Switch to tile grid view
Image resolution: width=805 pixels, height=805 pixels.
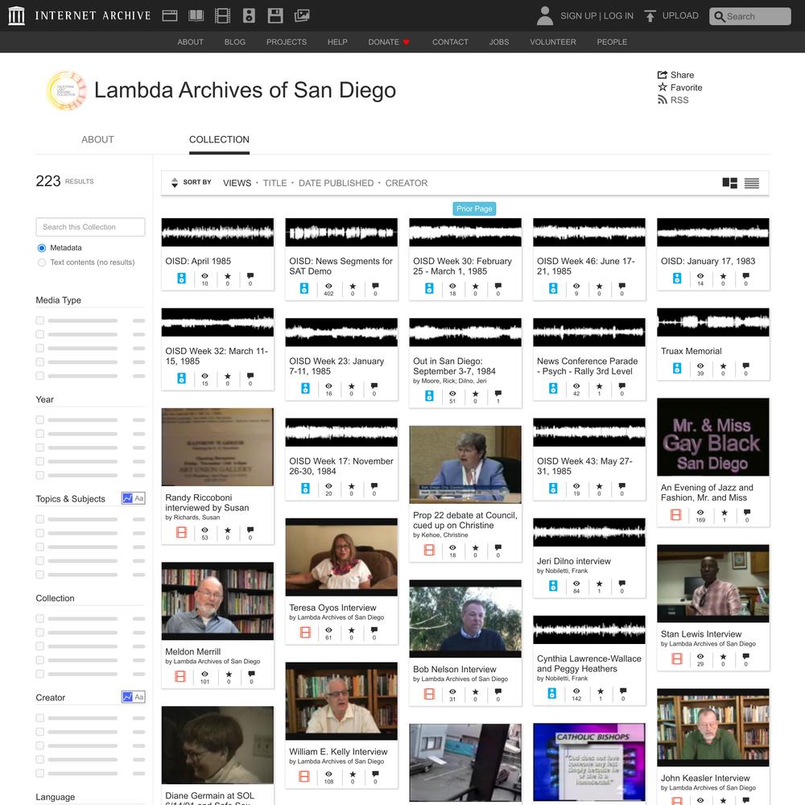tap(729, 184)
